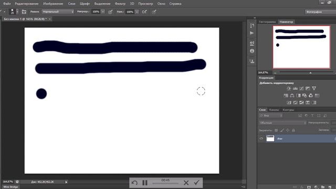Add a Color Lookup adjustment
The image size is (336, 189).
(317, 96)
